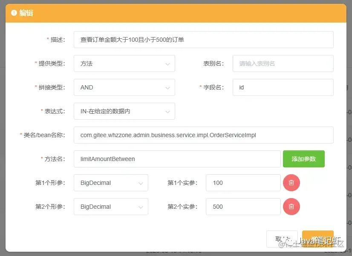Delete the second parameter with trash icon
The image size is (352, 256).
(291, 207)
